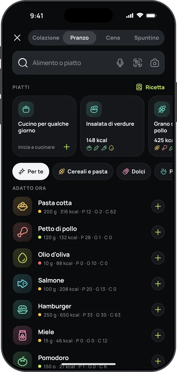Add Petto di pollo with plus button
The height and width of the screenshot is (372, 177).
(x=158, y=232)
